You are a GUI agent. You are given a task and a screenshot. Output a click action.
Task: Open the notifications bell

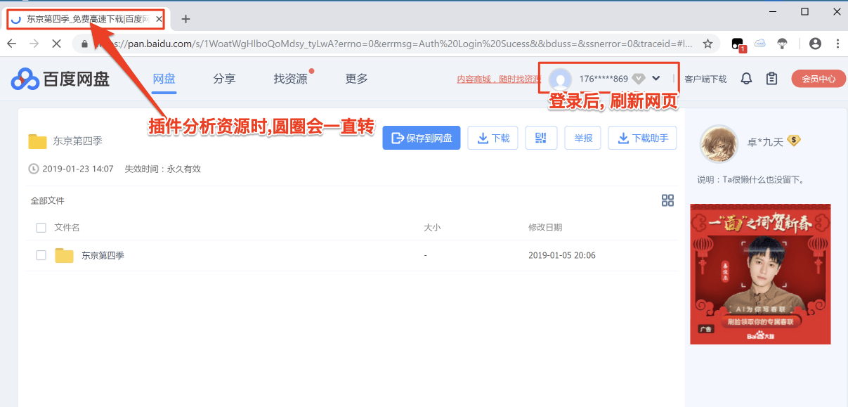(747, 79)
